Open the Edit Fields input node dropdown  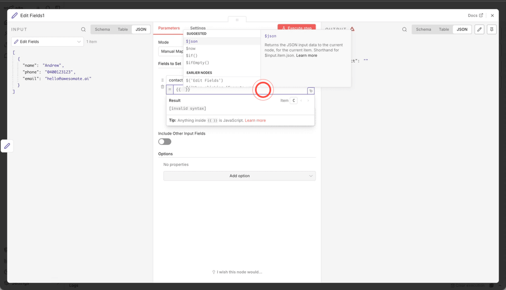[x=48, y=42]
